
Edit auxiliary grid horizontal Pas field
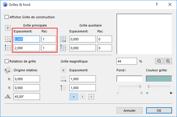click(x=105, y=39)
